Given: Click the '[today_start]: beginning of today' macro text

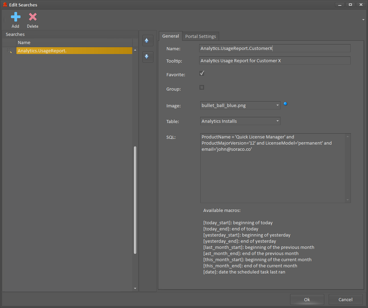Looking at the screenshot, I should (x=238, y=223).
